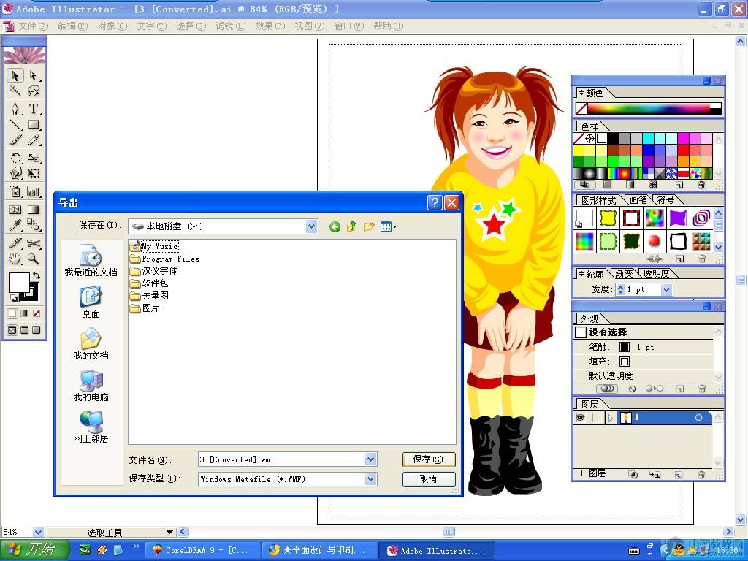Click the fill color box in toolbox
Viewport: 748px width, 561px height.
pyautogui.click(x=19, y=282)
